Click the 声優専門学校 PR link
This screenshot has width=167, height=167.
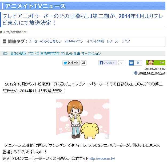pyautogui.click(x=50, y=54)
